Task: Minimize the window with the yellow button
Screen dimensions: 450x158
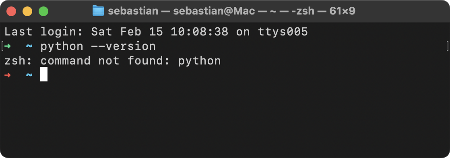Action: 27,11
